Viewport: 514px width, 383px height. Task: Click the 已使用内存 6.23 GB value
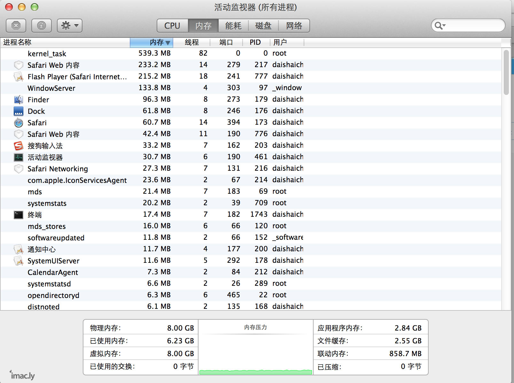(x=181, y=341)
